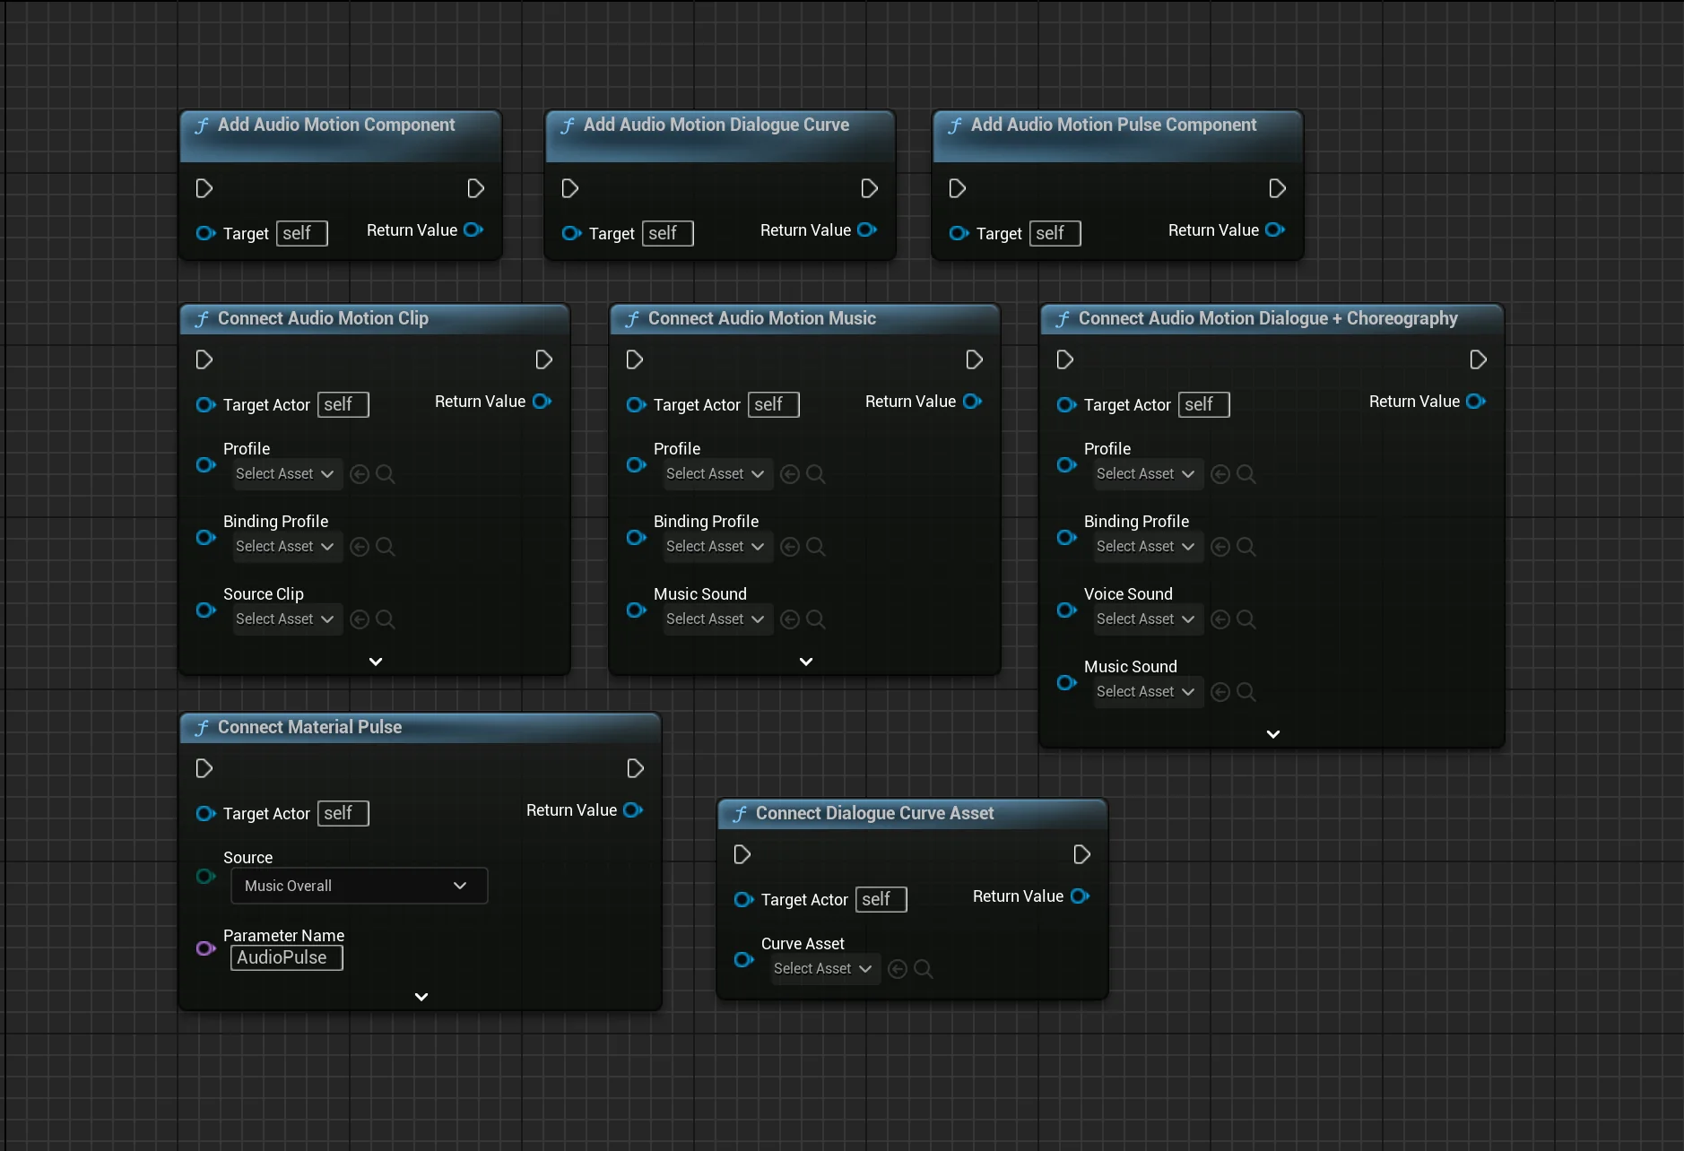Click Return Value pin on Connect Material Pulse

click(634, 809)
